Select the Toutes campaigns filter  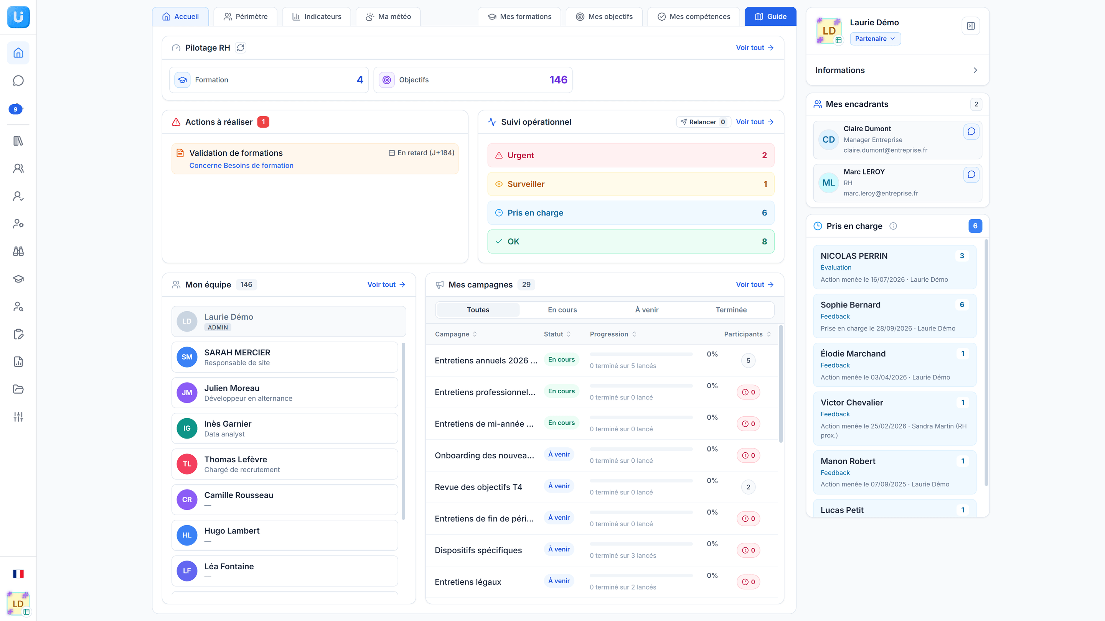[478, 310]
